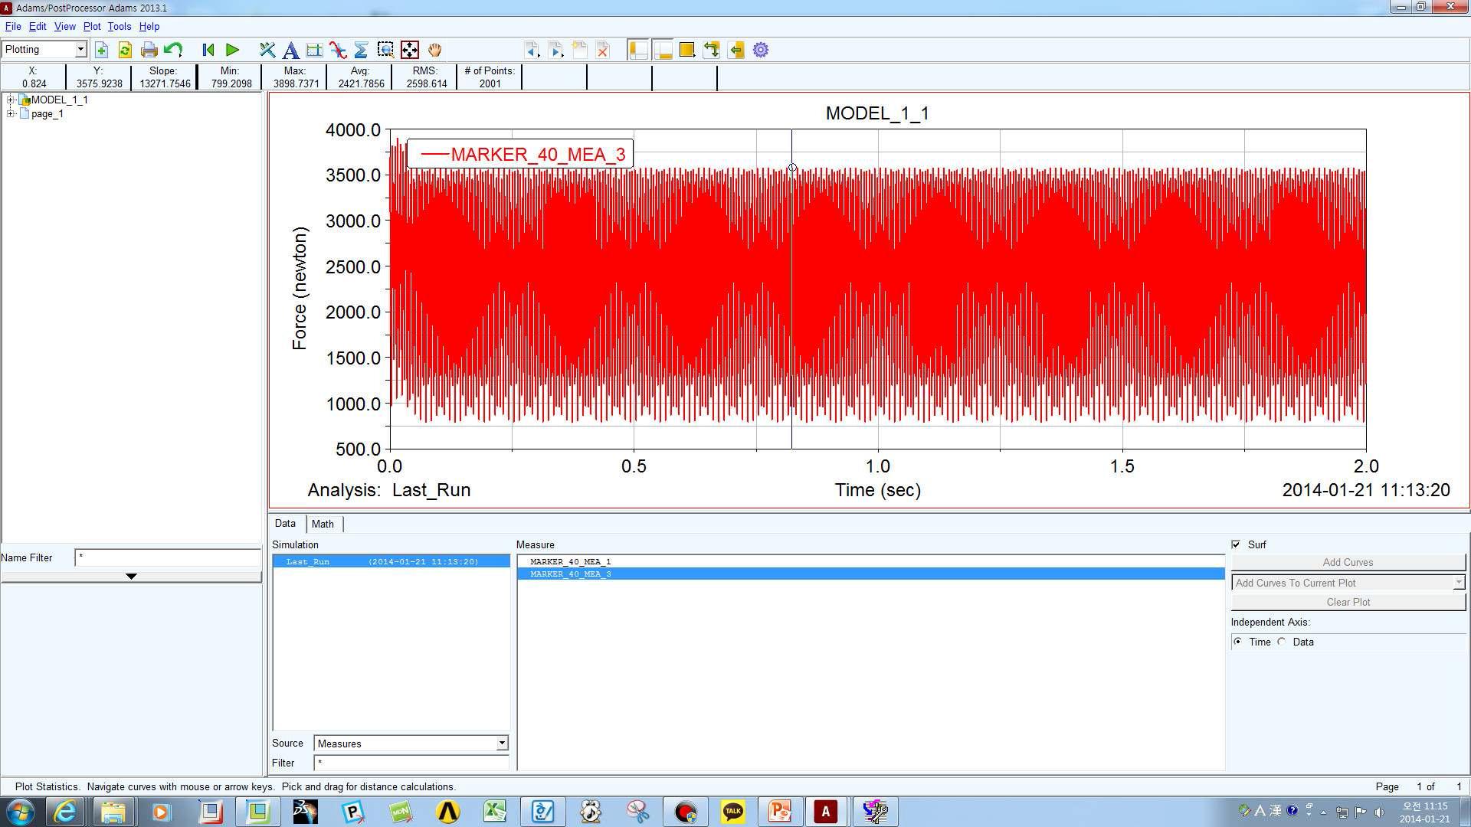1471x827 pixels.
Task: Click the sigma Plot Statistics icon
Action: coord(362,51)
